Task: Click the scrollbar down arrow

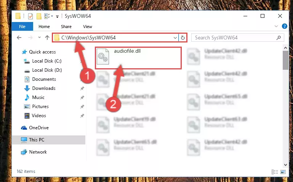Action: click(x=285, y=165)
